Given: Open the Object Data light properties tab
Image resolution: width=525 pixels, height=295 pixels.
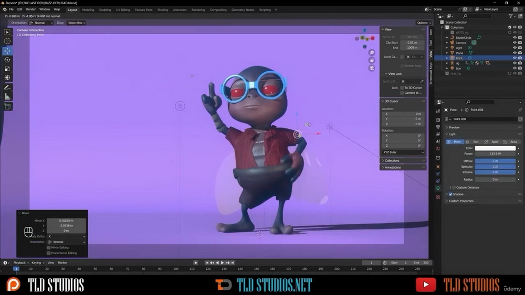Looking at the screenshot, I should (x=438, y=189).
